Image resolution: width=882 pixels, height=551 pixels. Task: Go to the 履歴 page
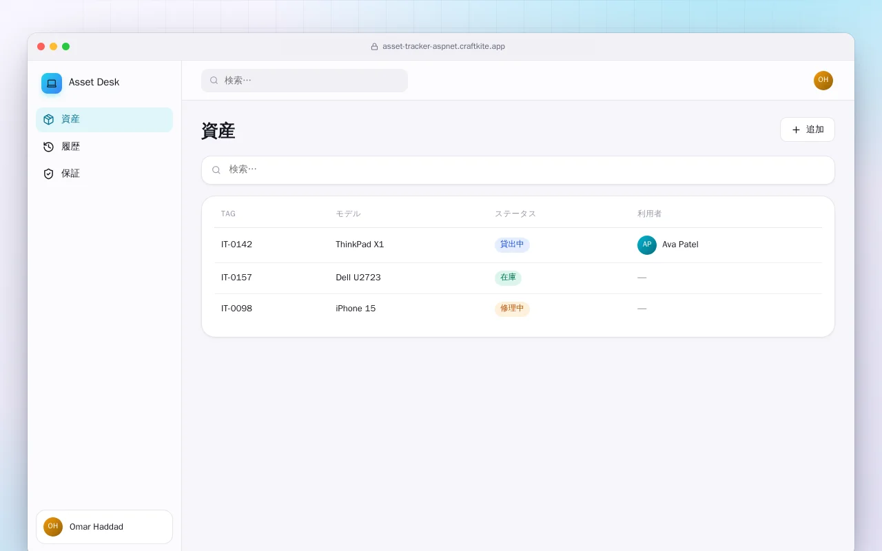(x=105, y=147)
